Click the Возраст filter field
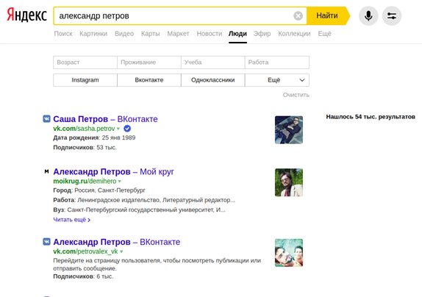422x297 pixels. click(85, 62)
